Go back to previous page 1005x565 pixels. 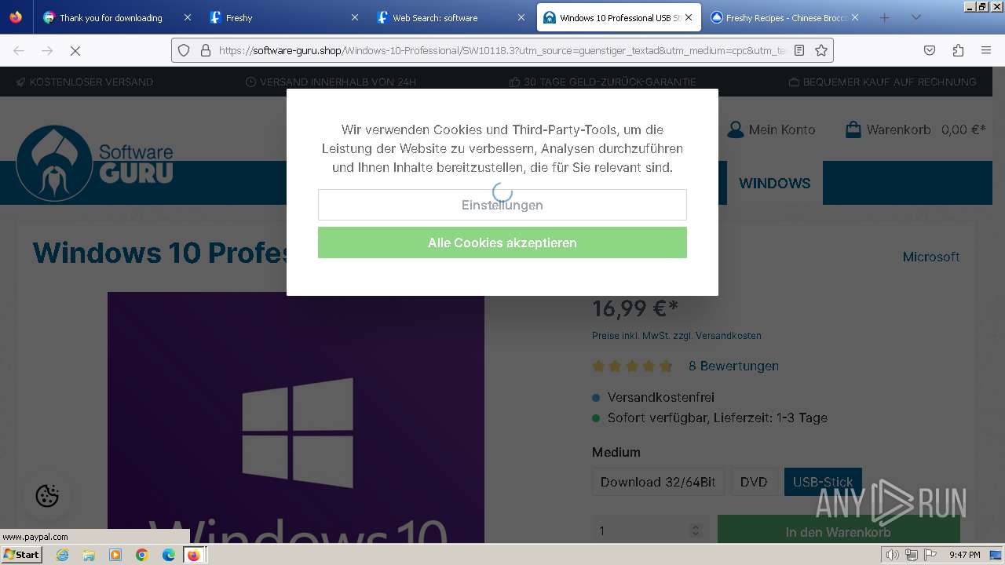[19, 50]
